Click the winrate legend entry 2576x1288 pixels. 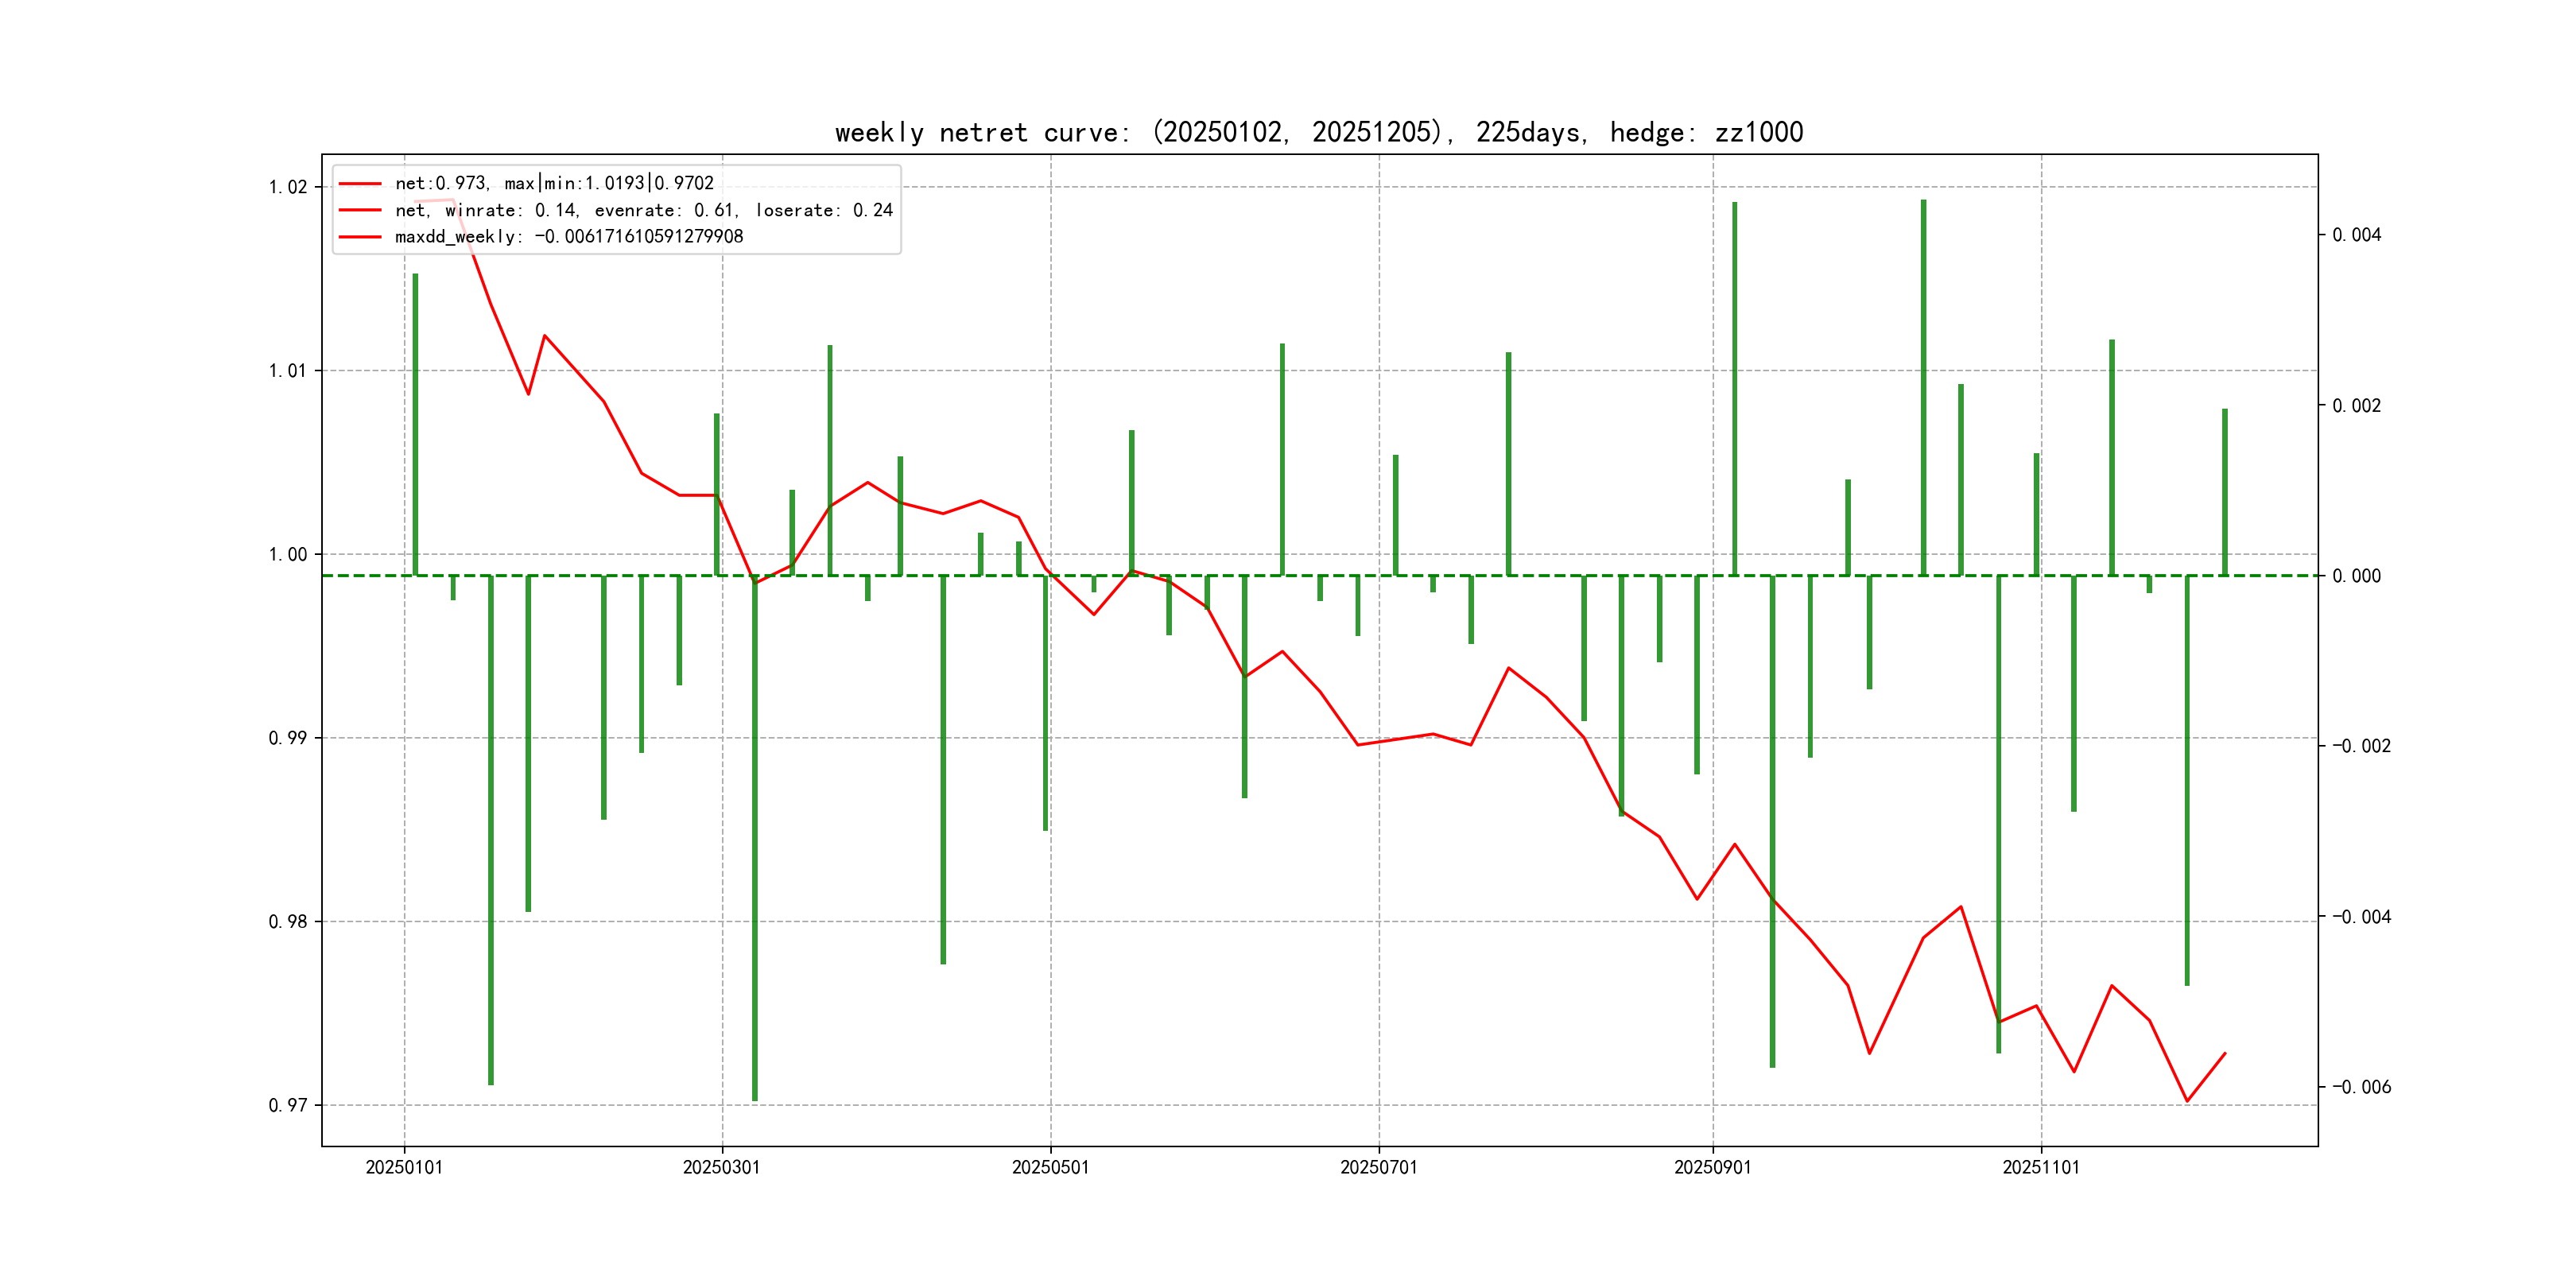point(643,210)
